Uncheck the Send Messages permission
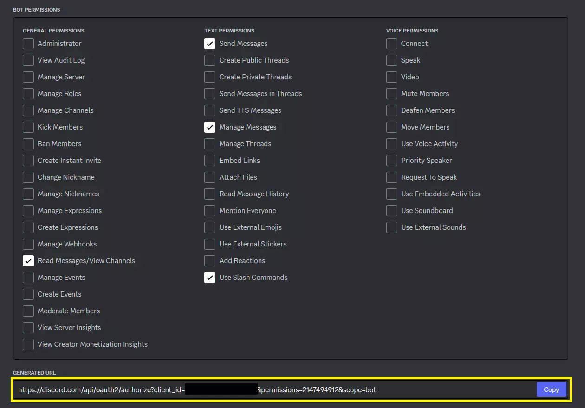 click(x=210, y=44)
